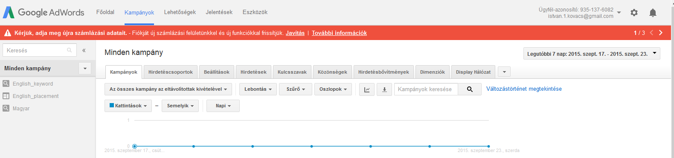Click the Magyar search campaign icon

6,108
